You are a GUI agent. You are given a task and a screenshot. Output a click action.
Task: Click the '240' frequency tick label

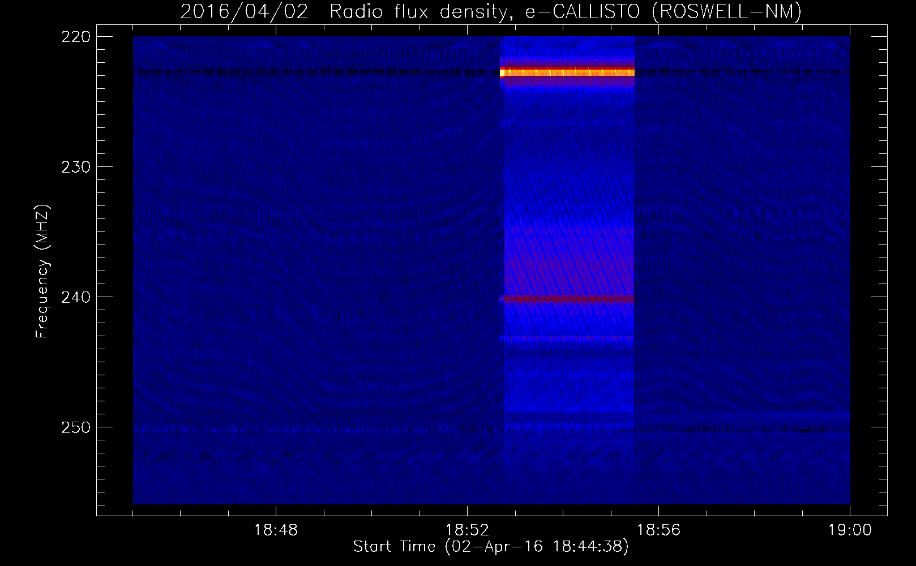[75, 297]
